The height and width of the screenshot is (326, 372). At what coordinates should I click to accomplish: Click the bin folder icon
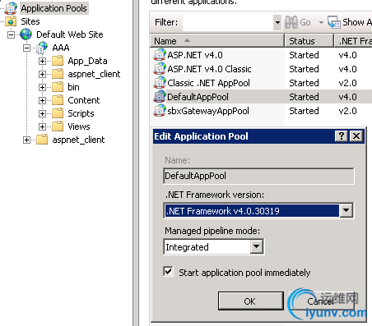58,87
